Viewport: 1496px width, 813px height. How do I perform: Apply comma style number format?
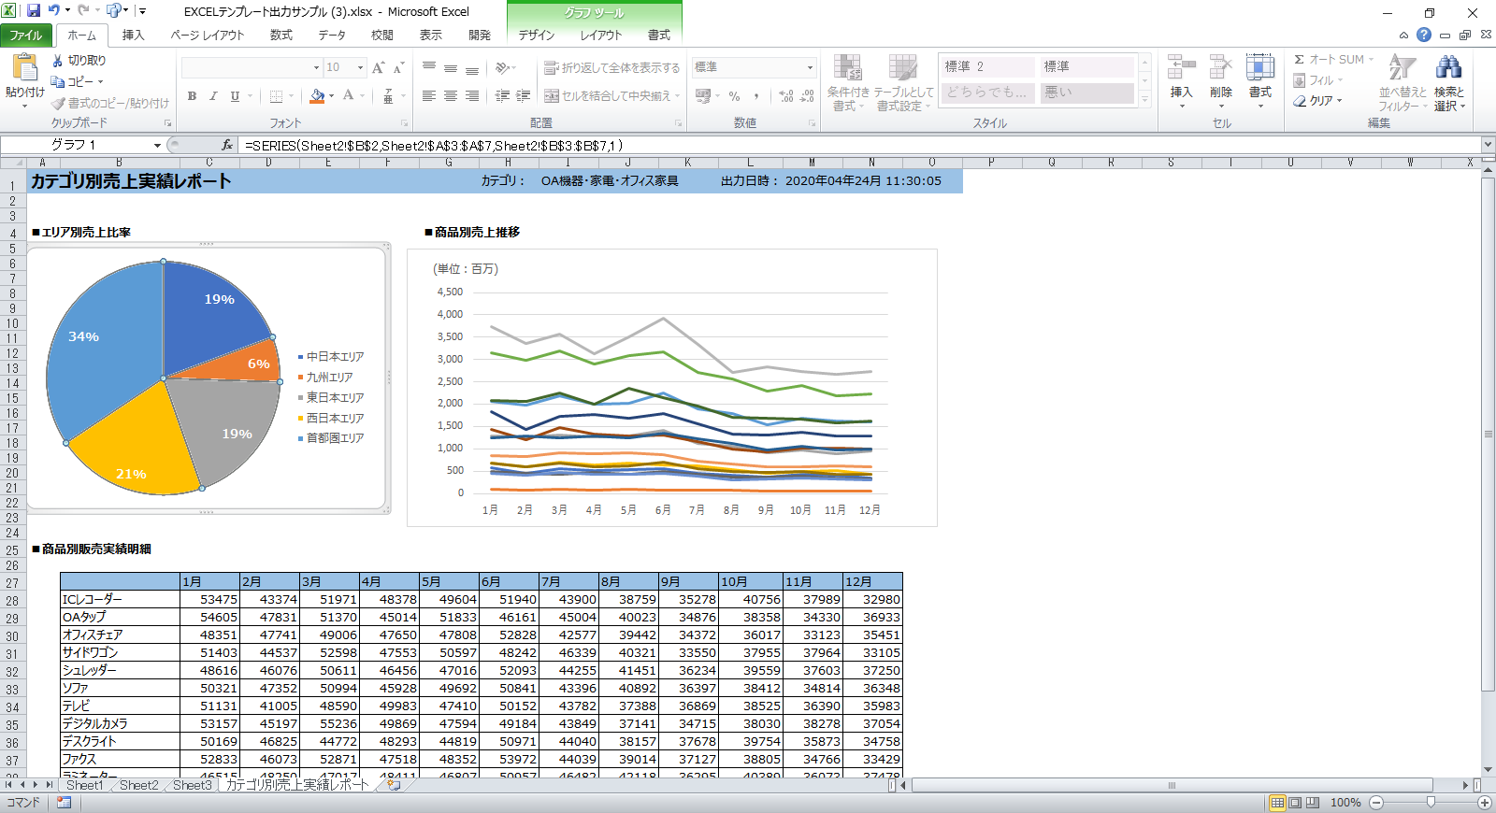[x=756, y=95]
